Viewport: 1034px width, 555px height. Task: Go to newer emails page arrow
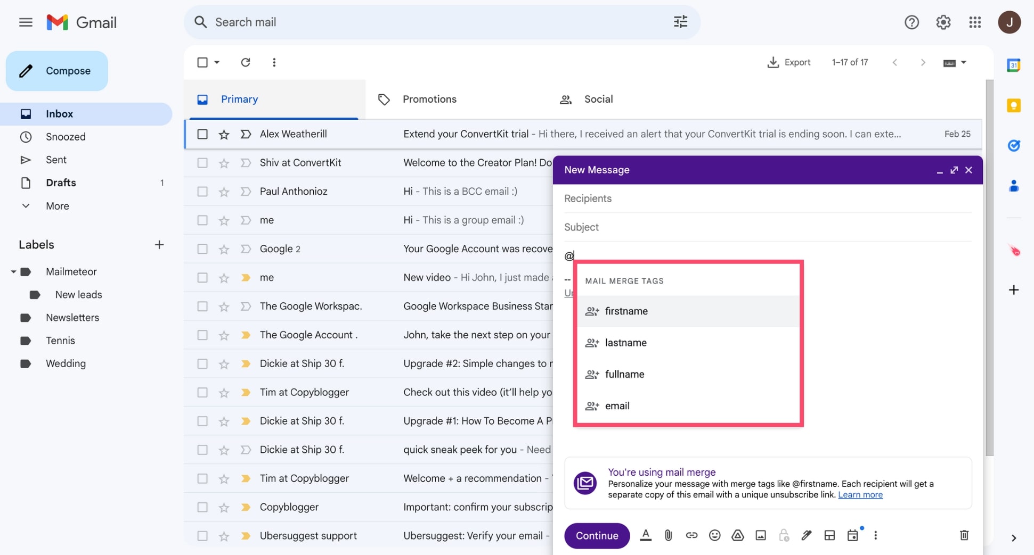click(895, 63)
